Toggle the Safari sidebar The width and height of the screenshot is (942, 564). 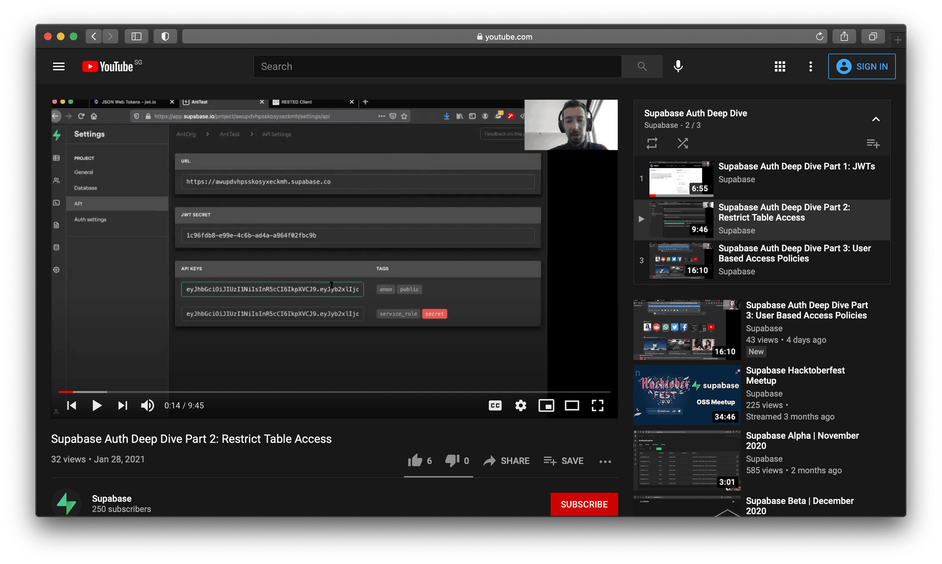(137, 36)
